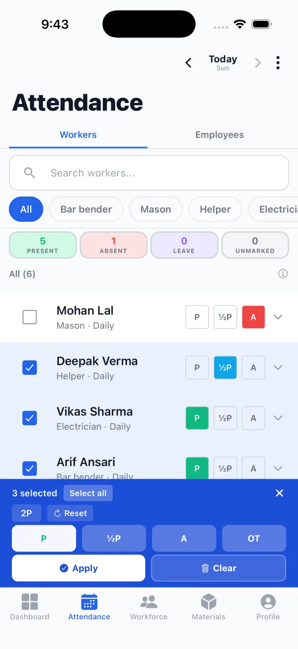This screenshot has height=649, width=298.
Task: Expand Vikas Sharma's details chevron
Action: [278, 418]
